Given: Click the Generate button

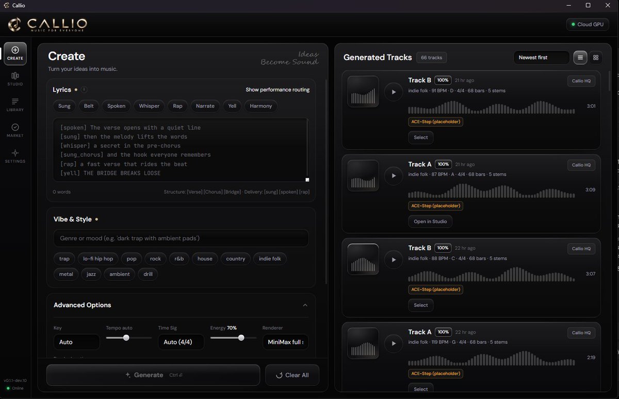Looking at the screenshot, I should tap(153, 375).
